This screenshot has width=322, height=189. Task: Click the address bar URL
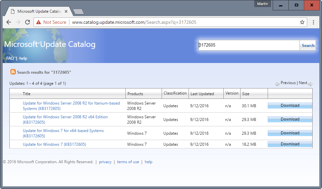[134, 22]
